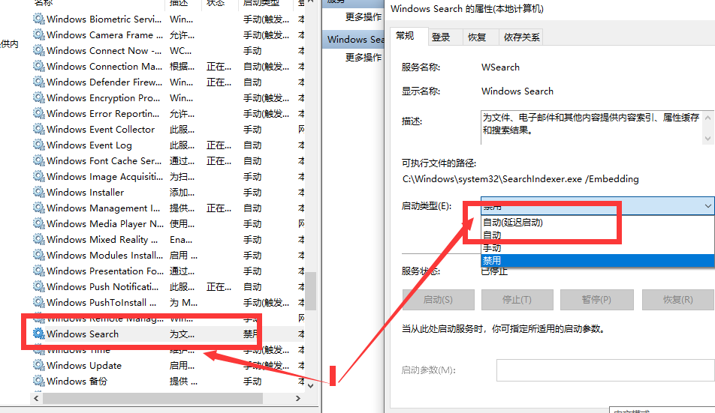
Task: Switch to the 登录 tab
Action: [441, 37]
